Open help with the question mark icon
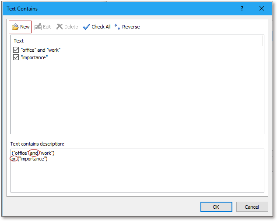This screenshot has width=277, height=221. (x=242, y=8)
